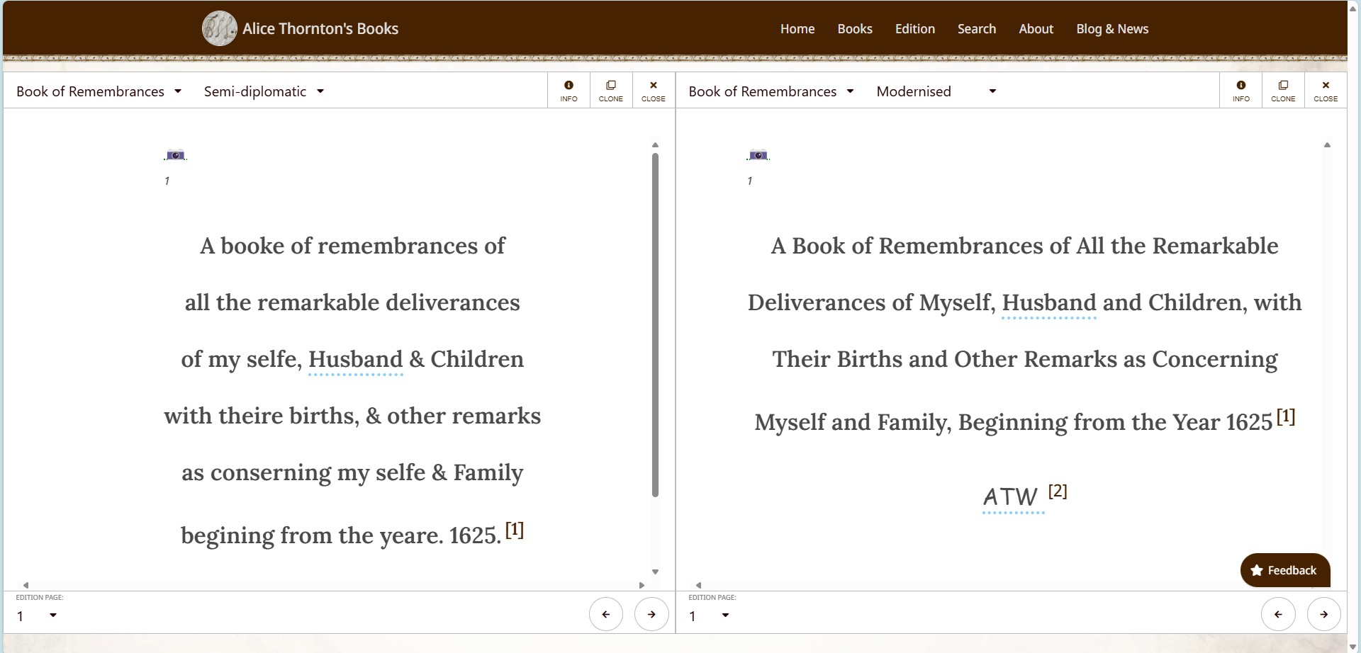Click the Alice Thornton's Books logo medallion
The height and width of the screenshot is (653, 1361).
click(x=220, y=29)
